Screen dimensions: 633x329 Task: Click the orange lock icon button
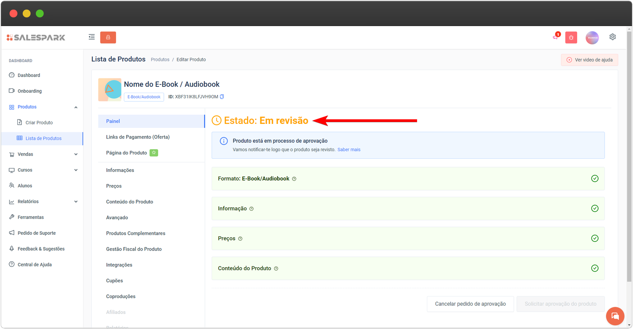pyautogui.click(x=108, y=37)
